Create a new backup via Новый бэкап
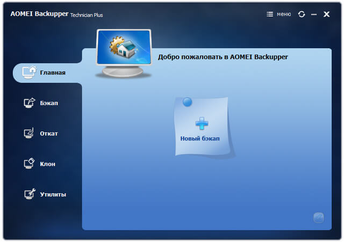Viewport: 344px width, 242px height. click(201, 127)
